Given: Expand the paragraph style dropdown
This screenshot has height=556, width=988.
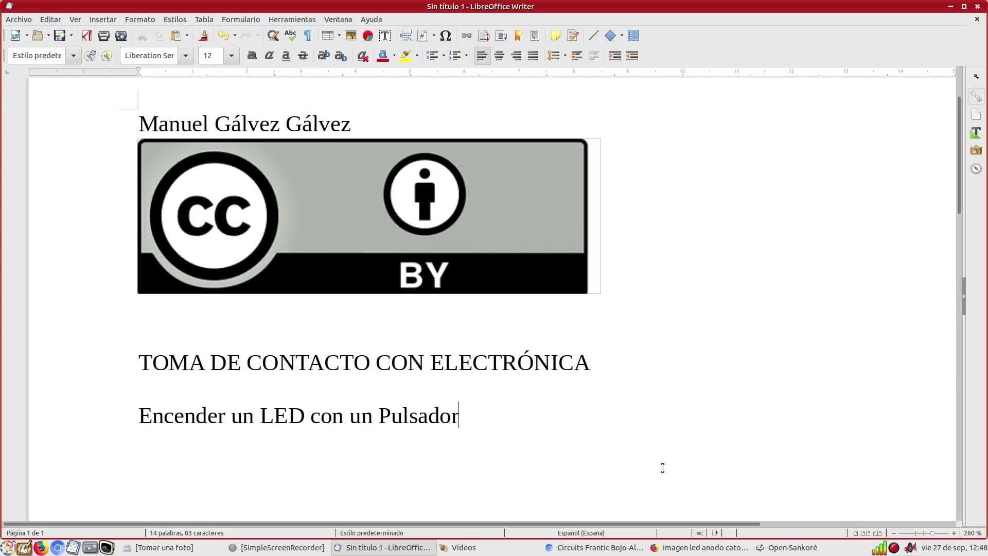Looking at the screenshot, I should 73,56.
